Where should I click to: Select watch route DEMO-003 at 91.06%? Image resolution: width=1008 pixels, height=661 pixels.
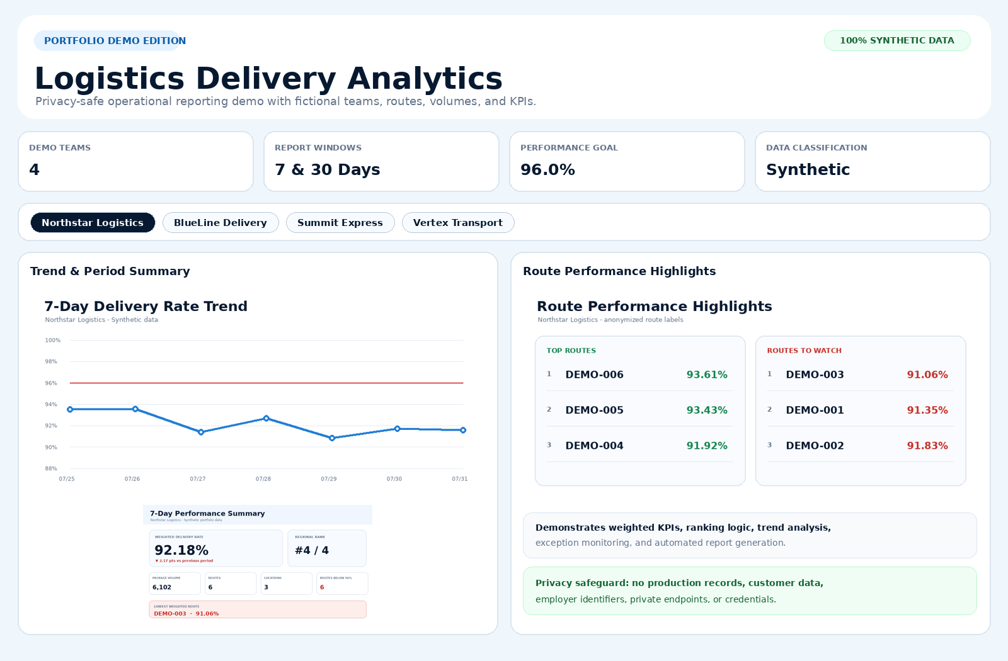coord(861,375)
